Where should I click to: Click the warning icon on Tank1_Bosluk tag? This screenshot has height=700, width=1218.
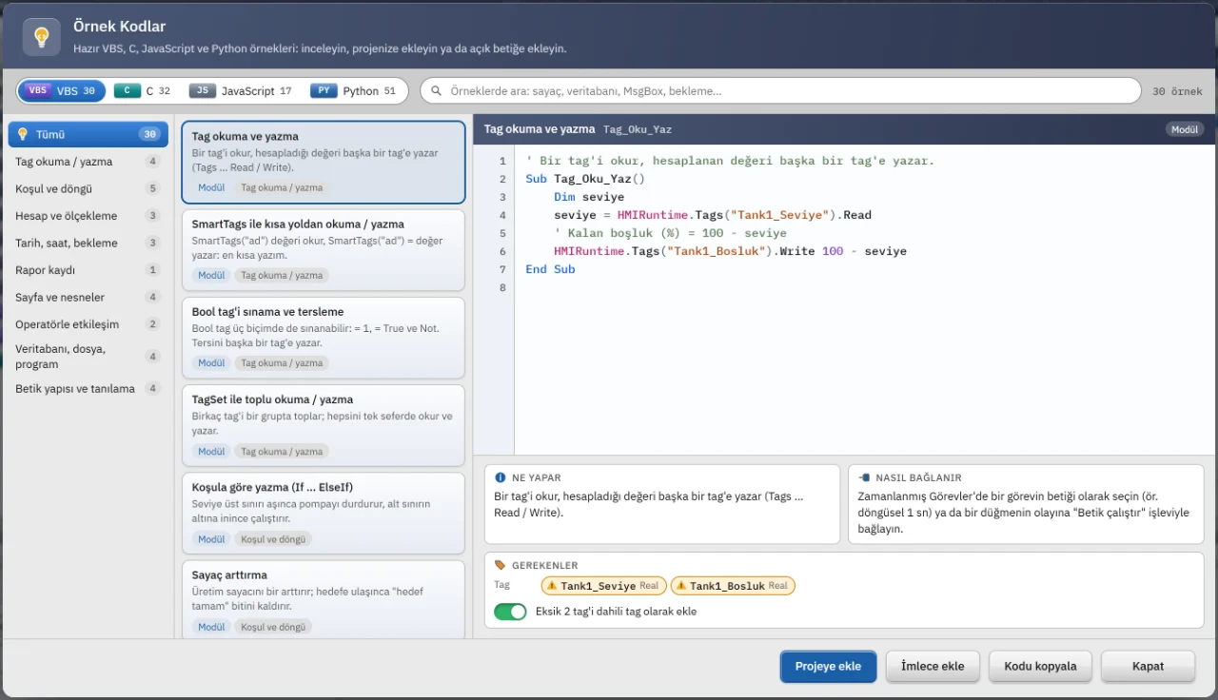pyautogui.click(x=680, y=586)
